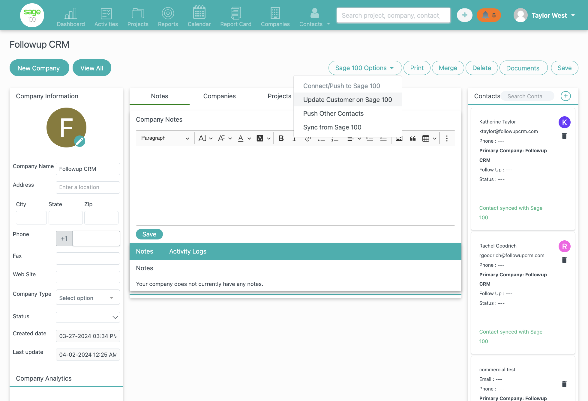Viewport: 588px width, 401px height.
Task: Add a new contact with the plus circle
Action: 566,96
